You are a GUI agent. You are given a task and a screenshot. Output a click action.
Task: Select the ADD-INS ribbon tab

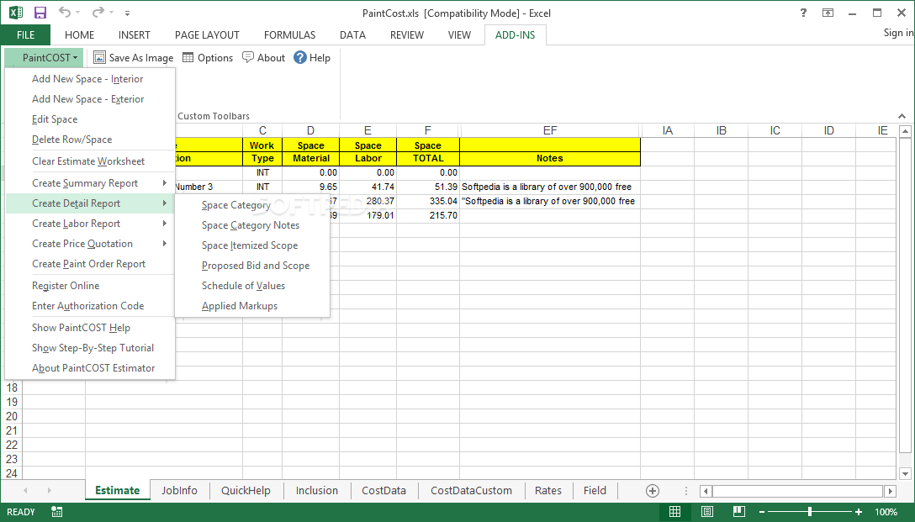click(x=516, y=35)
